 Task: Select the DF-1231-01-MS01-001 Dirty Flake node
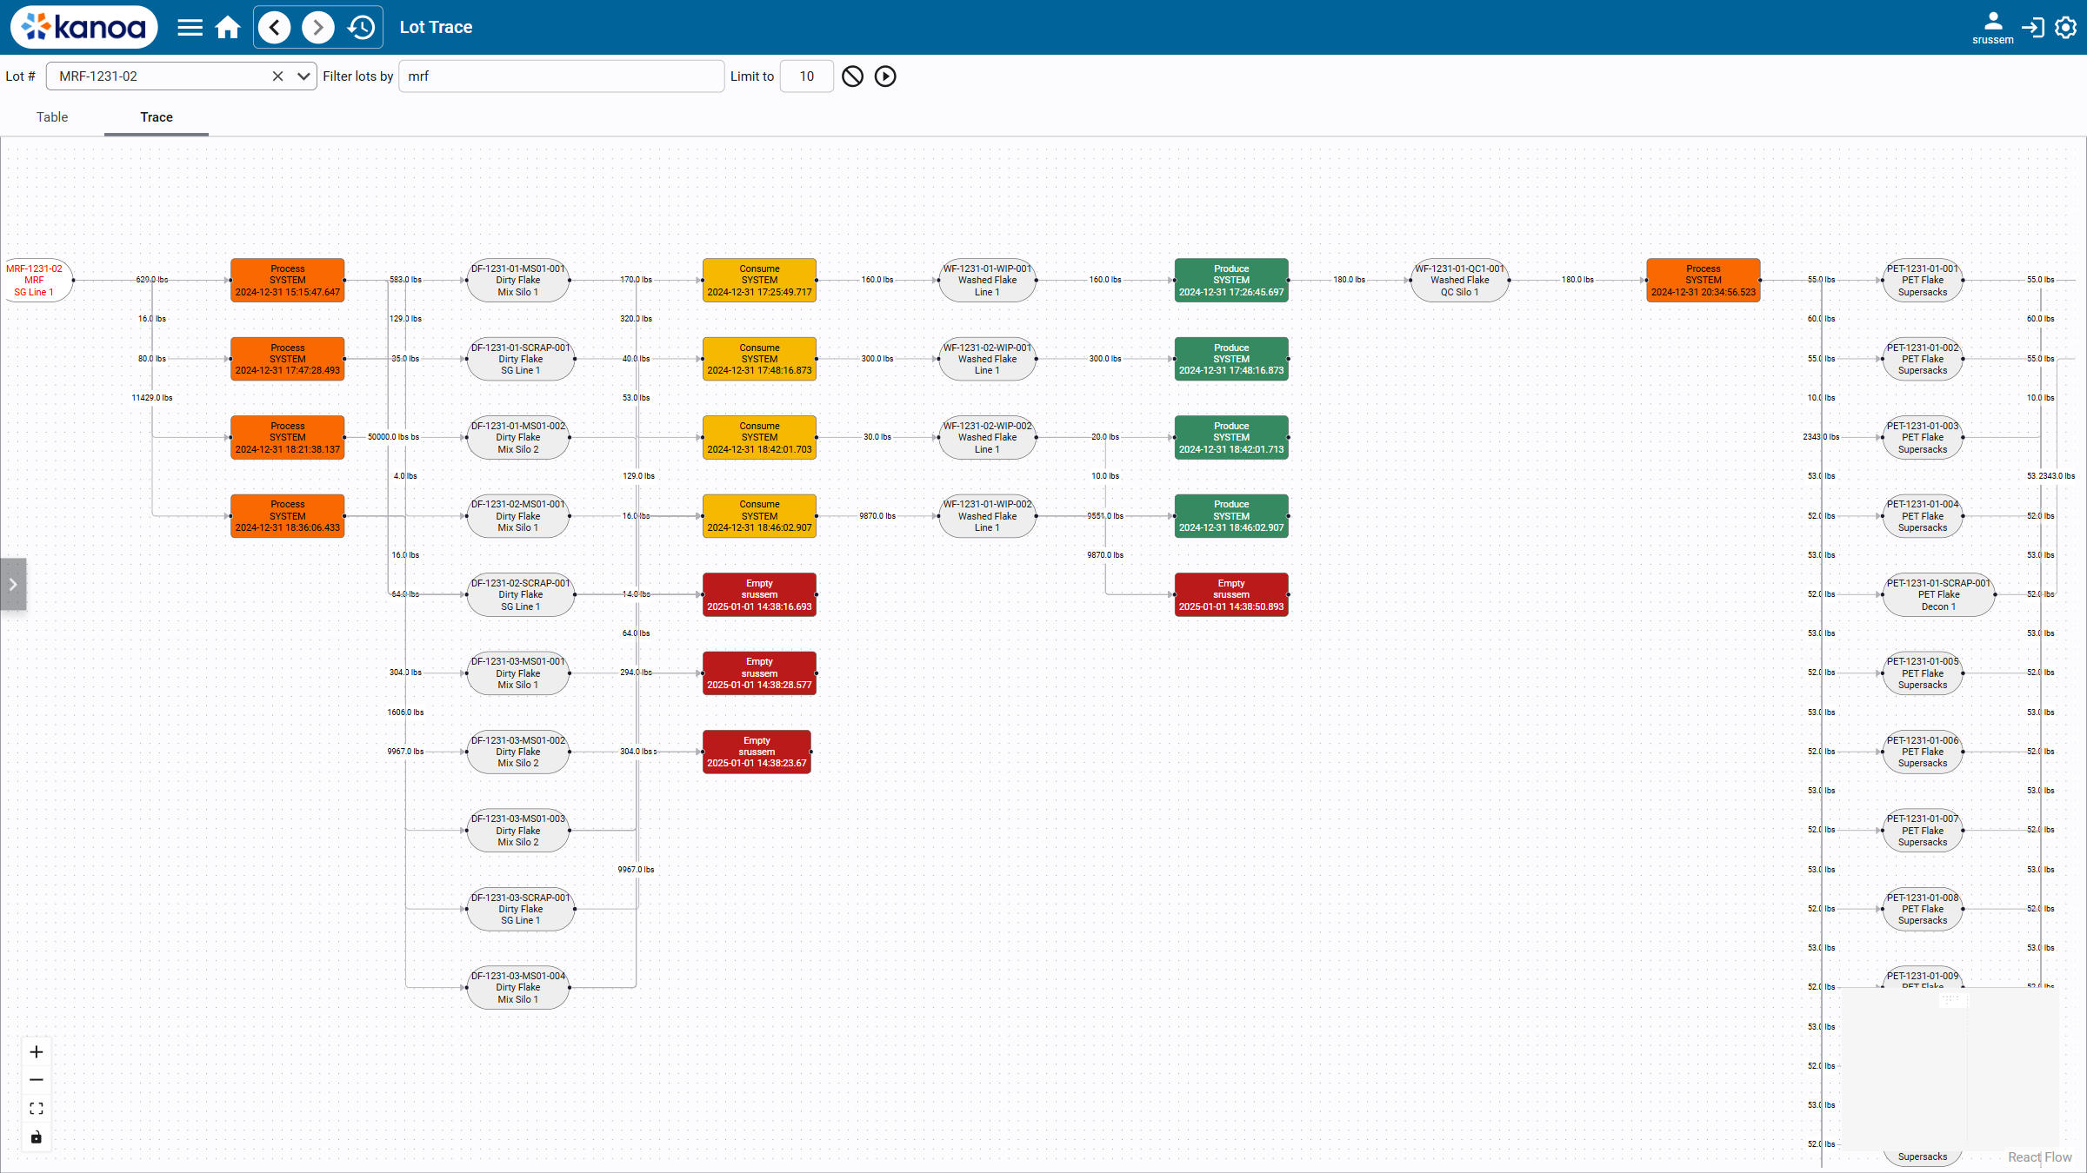517,280
